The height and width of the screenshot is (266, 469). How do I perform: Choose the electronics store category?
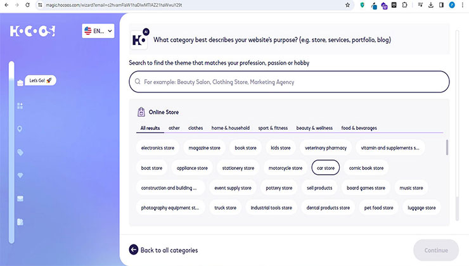158,148
